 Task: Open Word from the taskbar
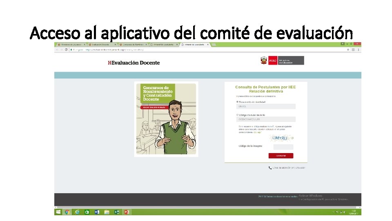click(x=97, y=212)
